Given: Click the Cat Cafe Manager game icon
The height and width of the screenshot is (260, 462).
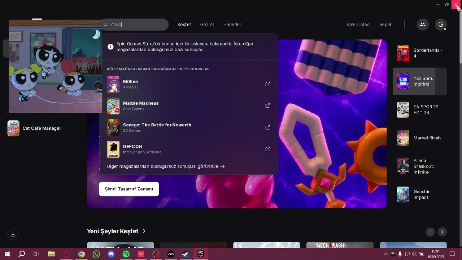Looking at the screenshot, I should point(13,128).
